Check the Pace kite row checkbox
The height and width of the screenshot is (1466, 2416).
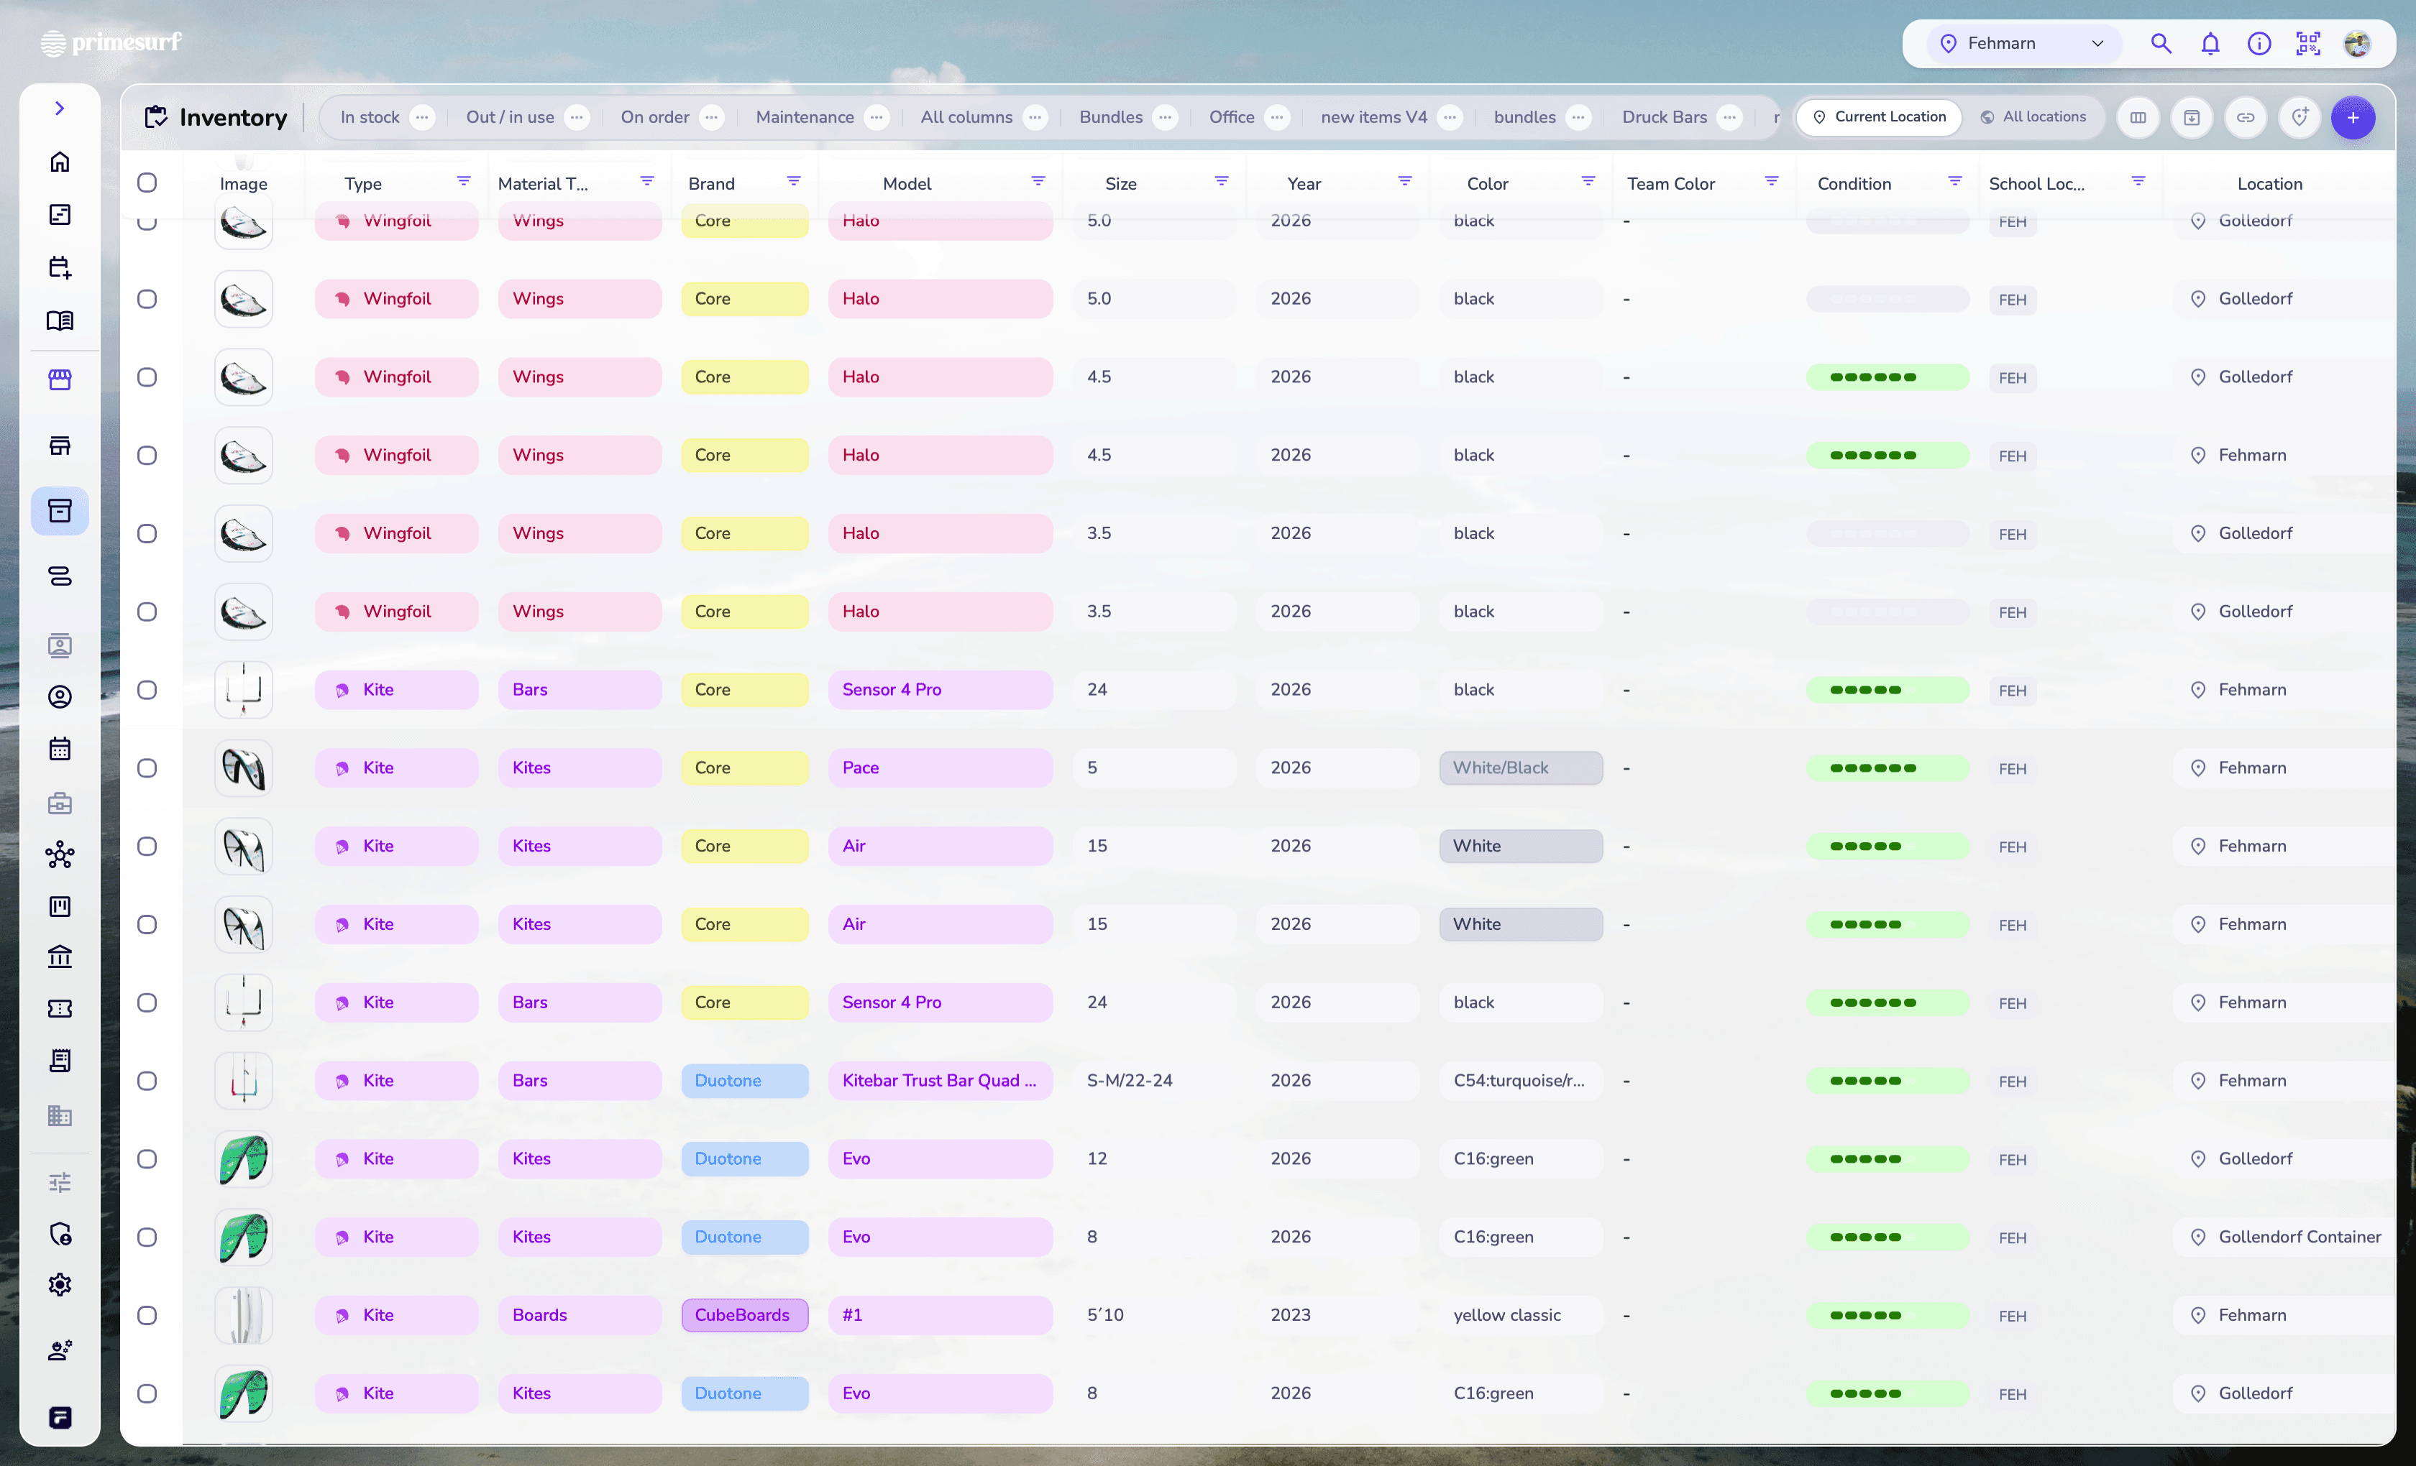coord(147,768)
